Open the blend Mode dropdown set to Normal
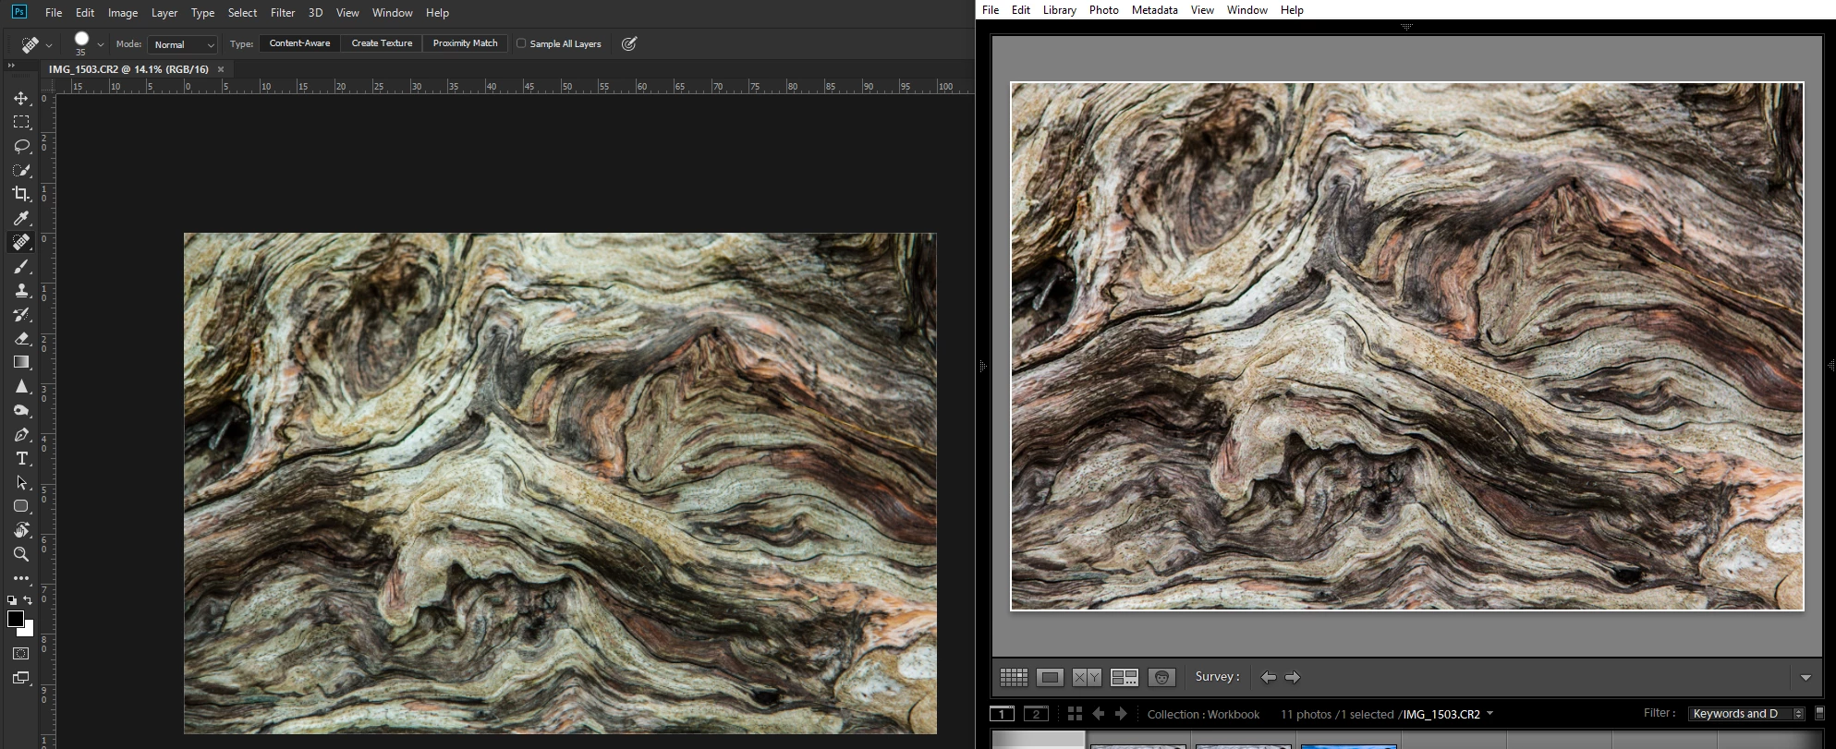1836x749 pixels. click(184, 44)
